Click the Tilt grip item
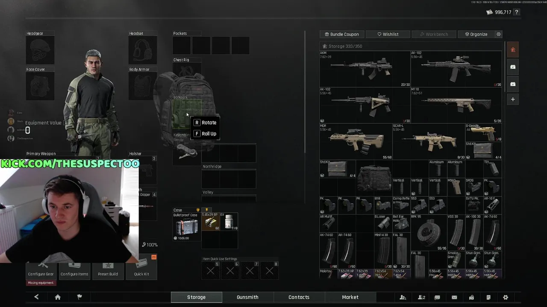Screen dimensions: 547x307 tap(492, 169)
